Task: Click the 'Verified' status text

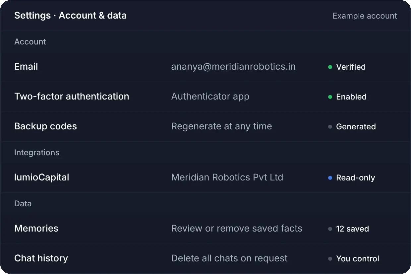Action: [351, 67]
